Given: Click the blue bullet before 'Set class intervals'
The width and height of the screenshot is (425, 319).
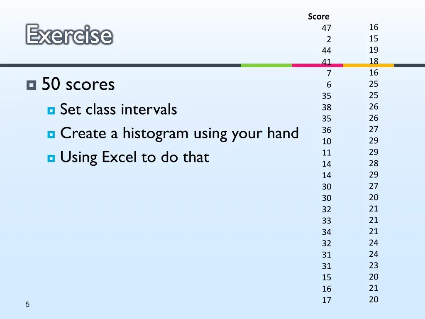Looking at the screenshot, I should click(x=51, y=110).
